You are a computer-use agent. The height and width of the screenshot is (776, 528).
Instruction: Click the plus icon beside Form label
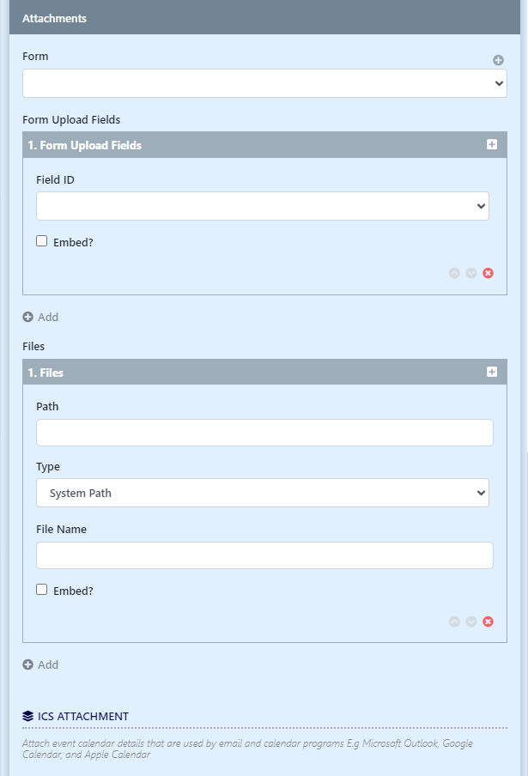498,60
